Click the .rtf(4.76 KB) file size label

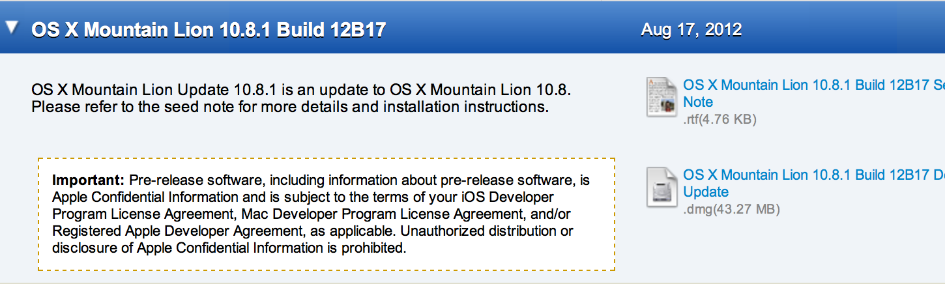(x=720, y=119)
